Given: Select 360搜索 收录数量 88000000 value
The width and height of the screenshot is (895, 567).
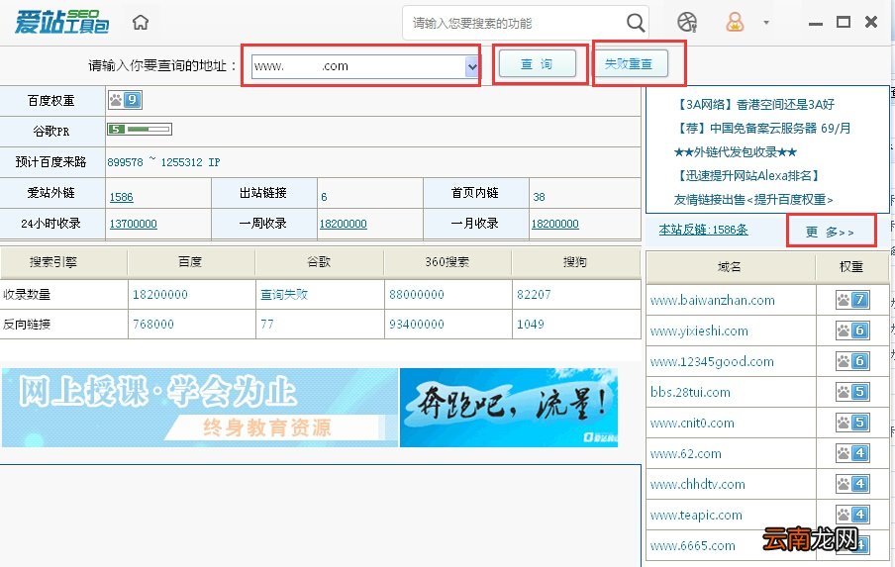Looking at the screenshot, I should tap(417, 294).
